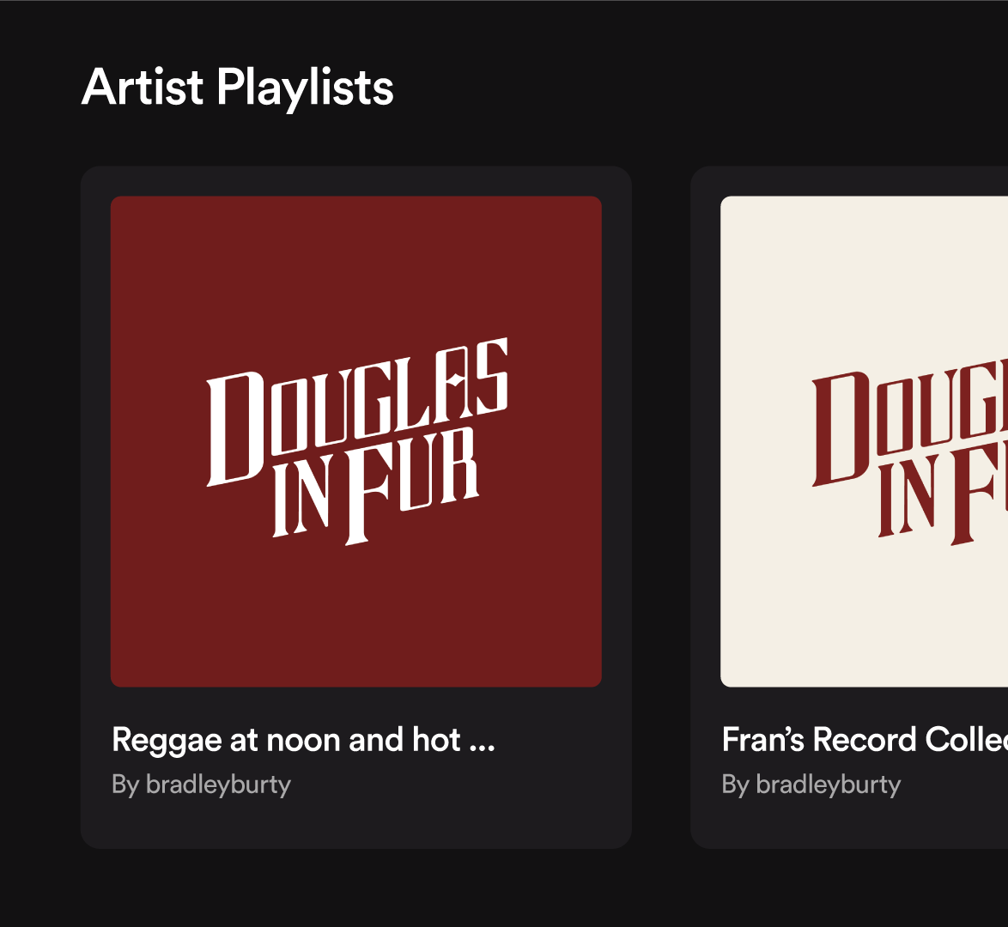Viewport: 1008px width, 927px height.
Task: Click the word 'Artist' in the section heading
Action: pos(143,87)
